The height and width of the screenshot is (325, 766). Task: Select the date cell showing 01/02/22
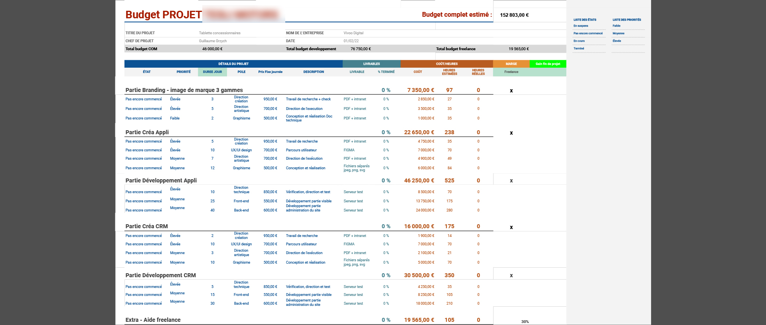[x=351, y=41]
